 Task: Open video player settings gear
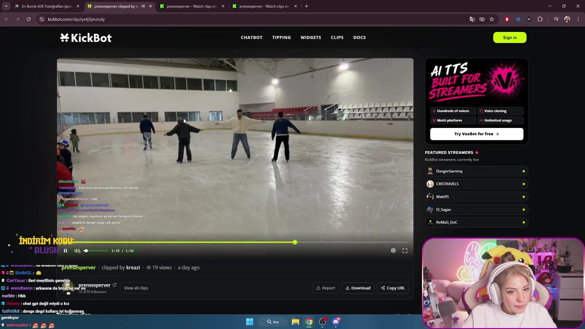pos(393,250)
